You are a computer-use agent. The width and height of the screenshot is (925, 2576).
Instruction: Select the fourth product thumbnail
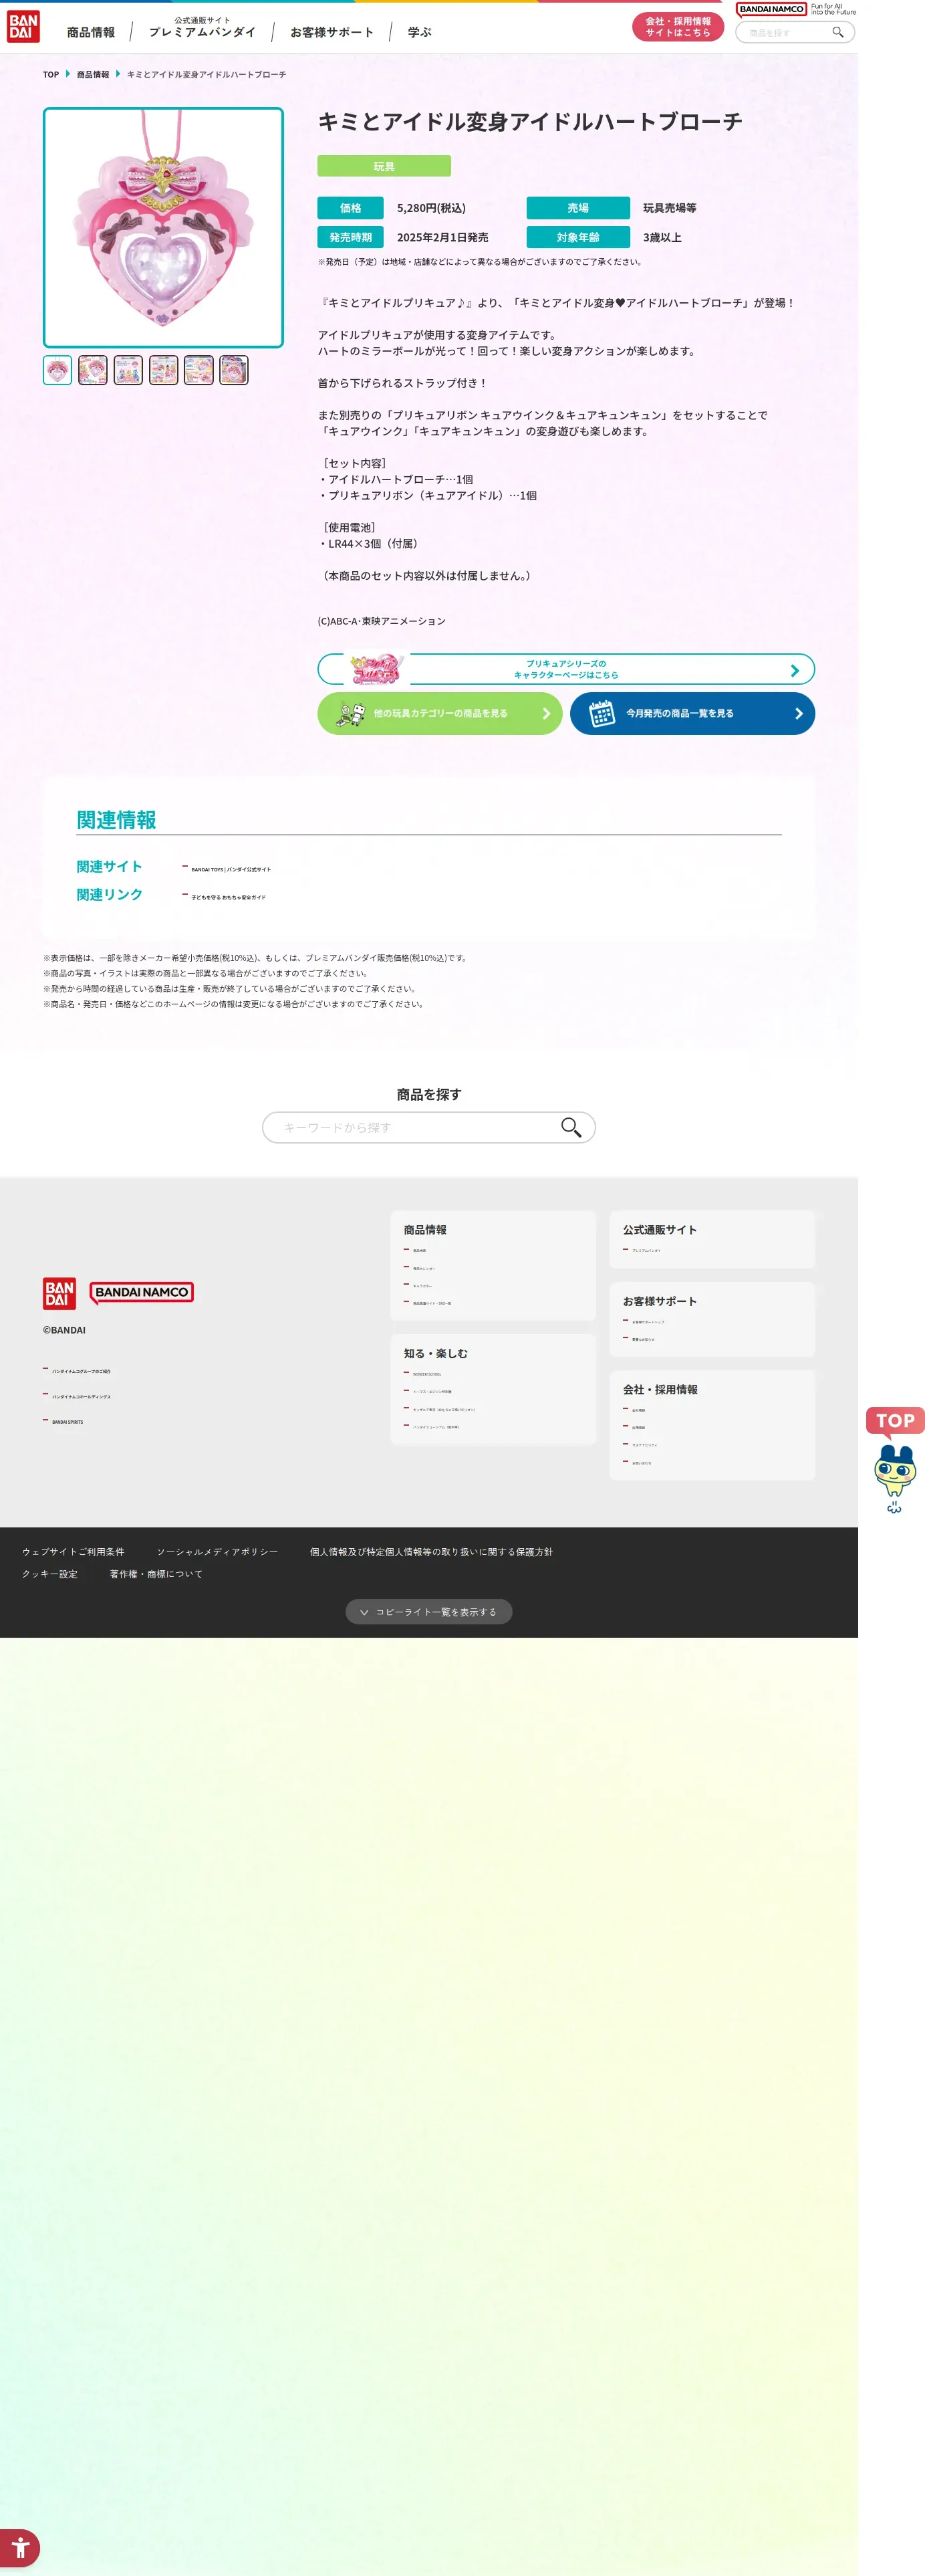[164, 370]
